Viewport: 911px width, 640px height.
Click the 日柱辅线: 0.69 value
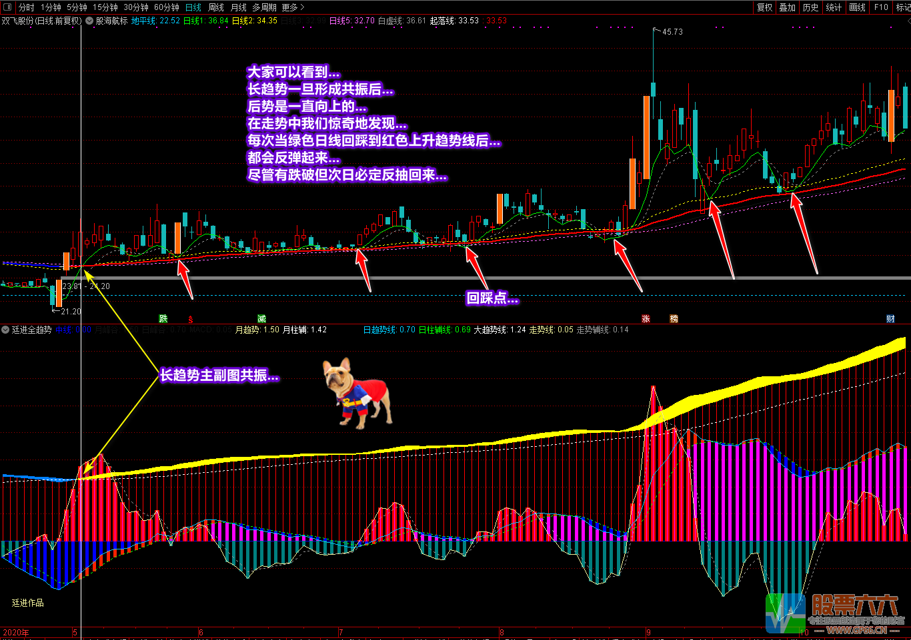445,330
